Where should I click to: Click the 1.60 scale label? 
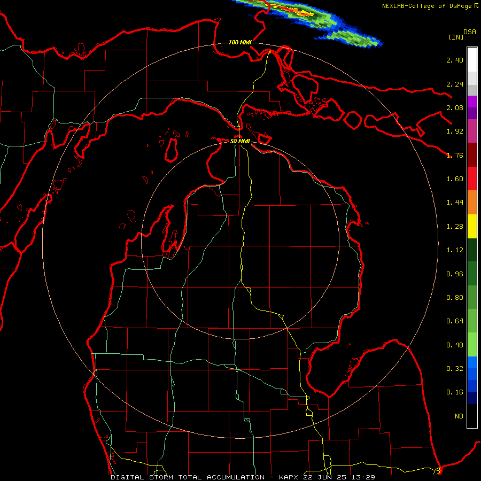(455, 179)
